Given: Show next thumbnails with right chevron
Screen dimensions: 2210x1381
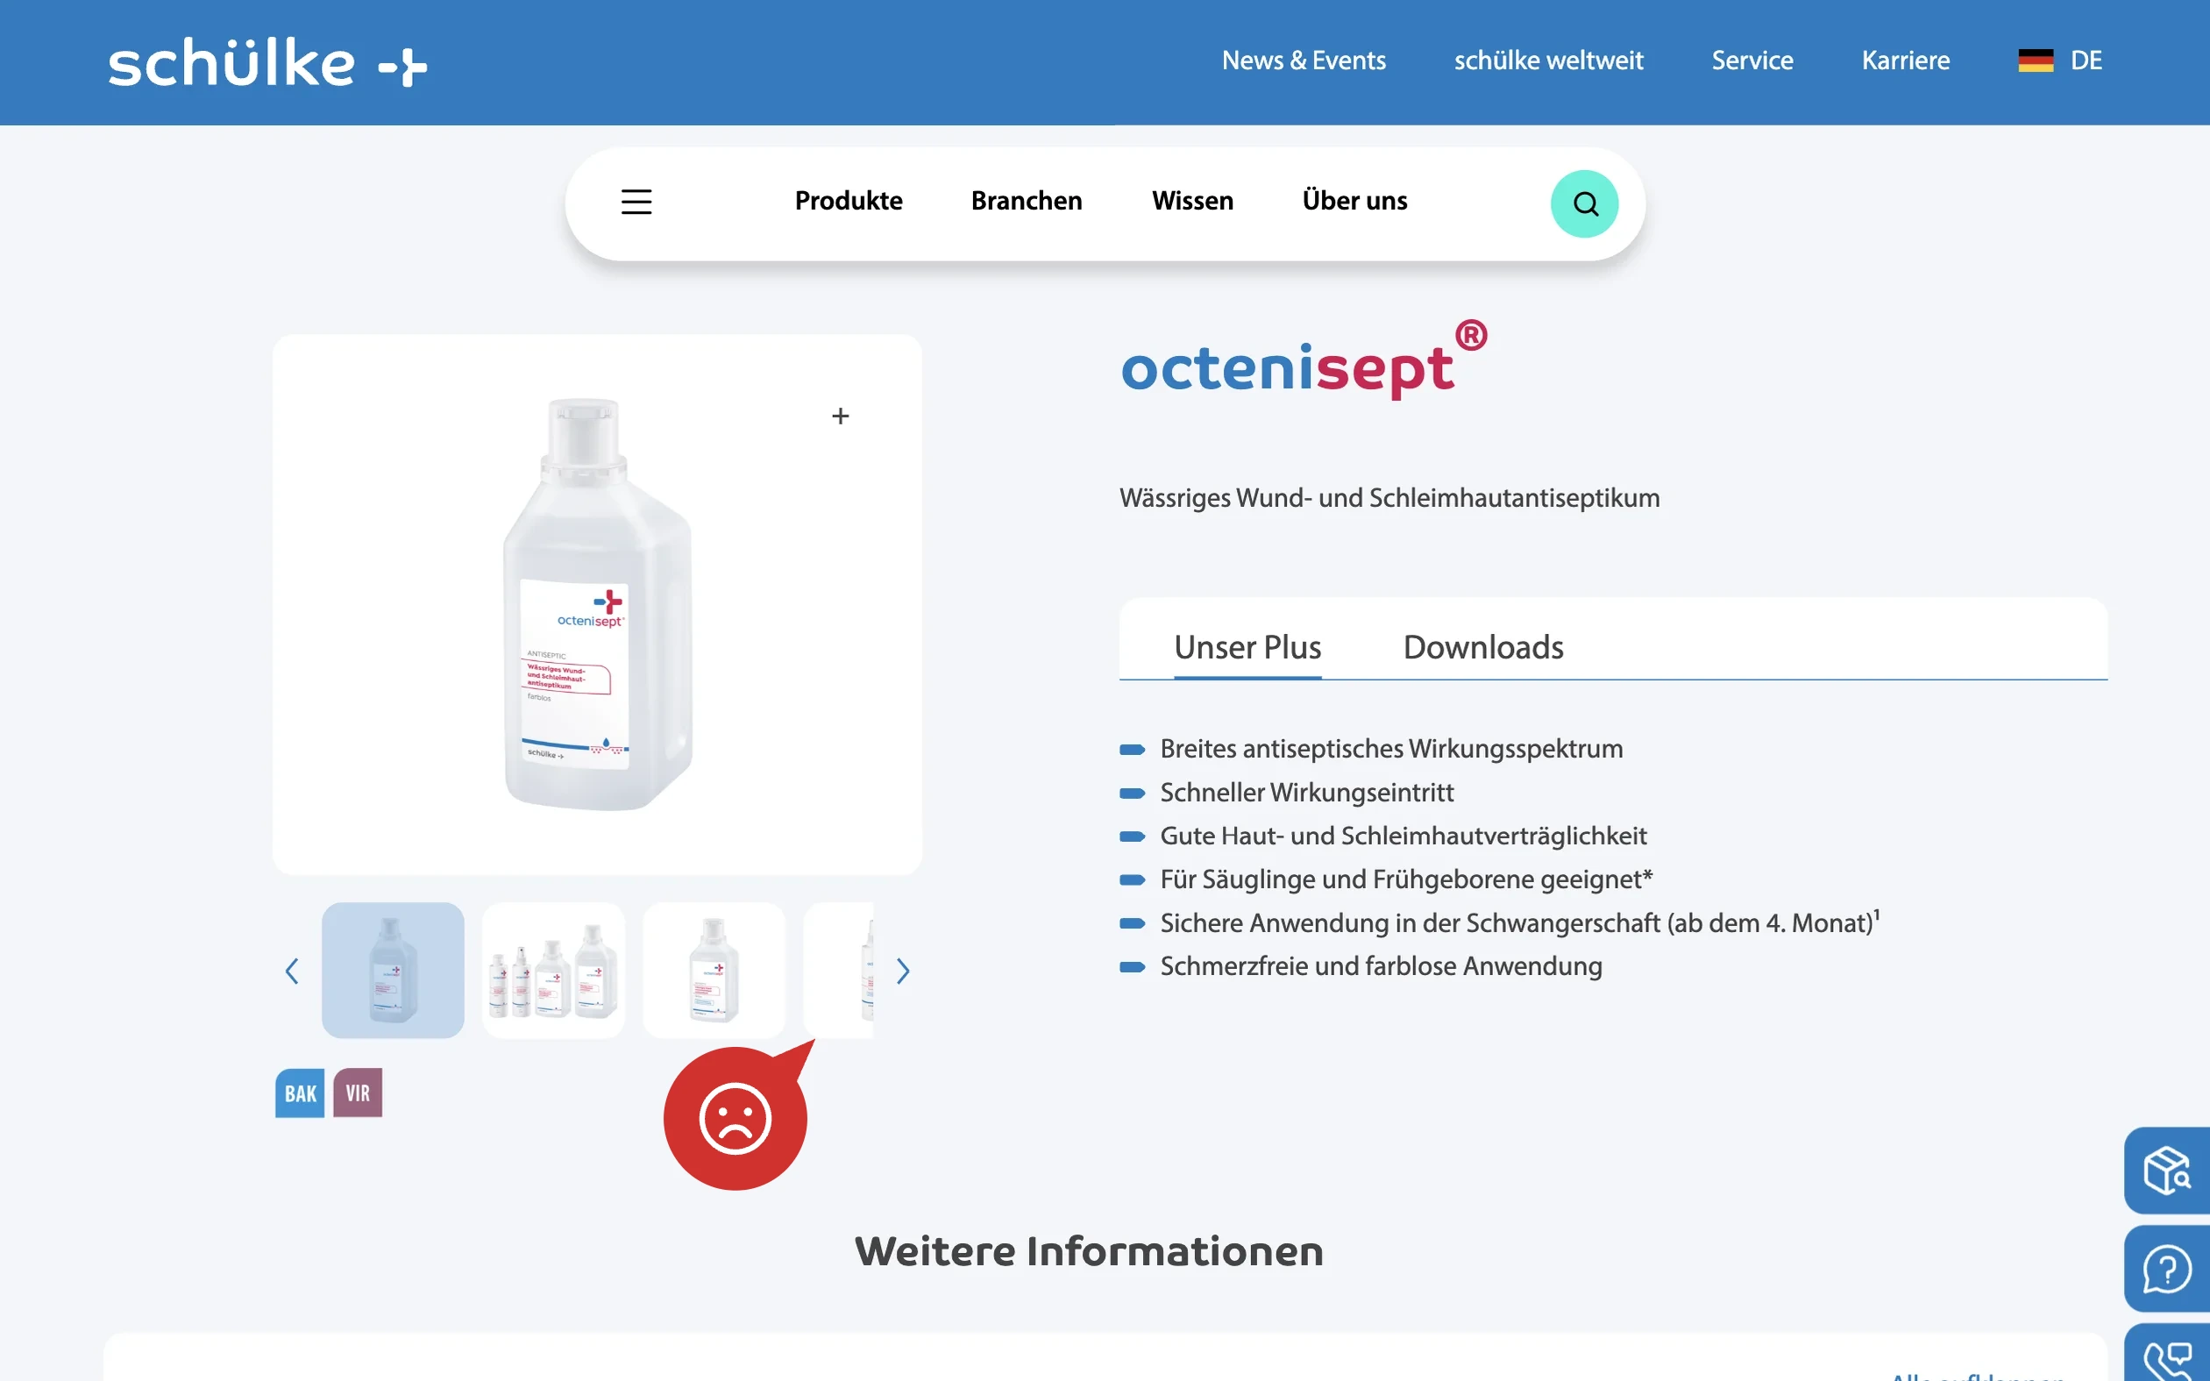Looking at the screenshot, I should tap(903, 971).
